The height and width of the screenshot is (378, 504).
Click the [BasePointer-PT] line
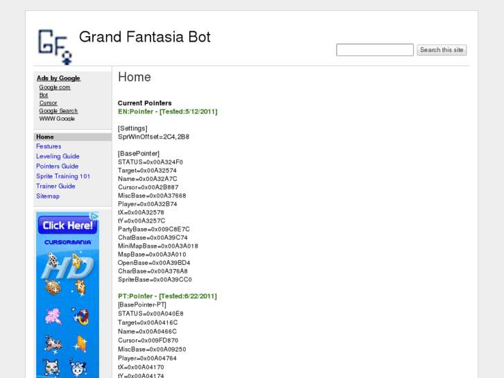tap(142, 304)
